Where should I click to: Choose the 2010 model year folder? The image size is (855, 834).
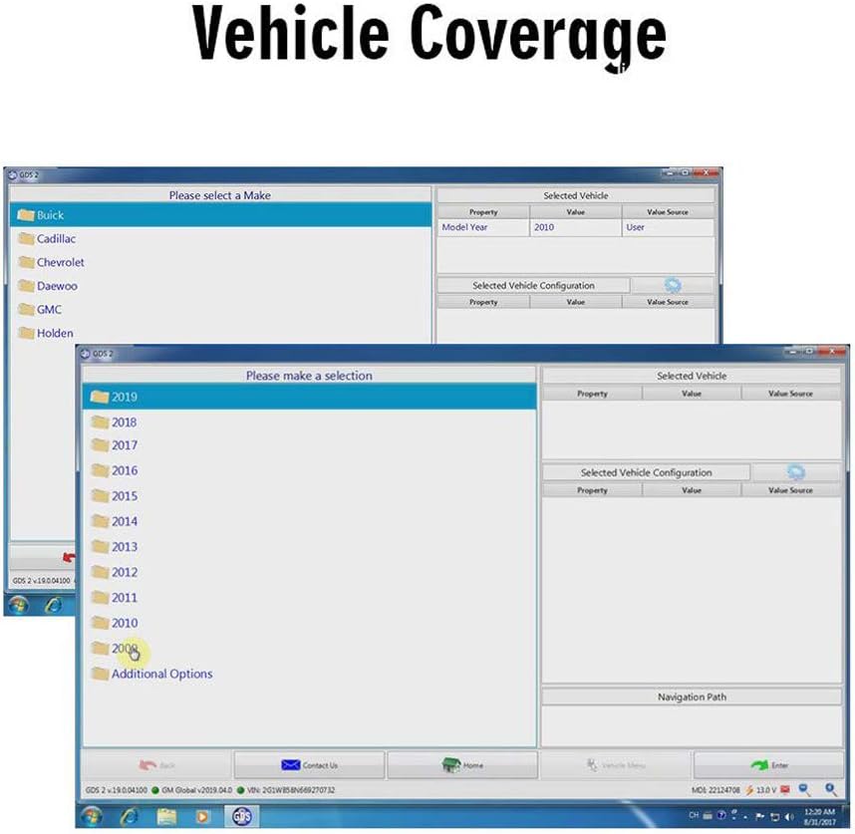[309, 623]
